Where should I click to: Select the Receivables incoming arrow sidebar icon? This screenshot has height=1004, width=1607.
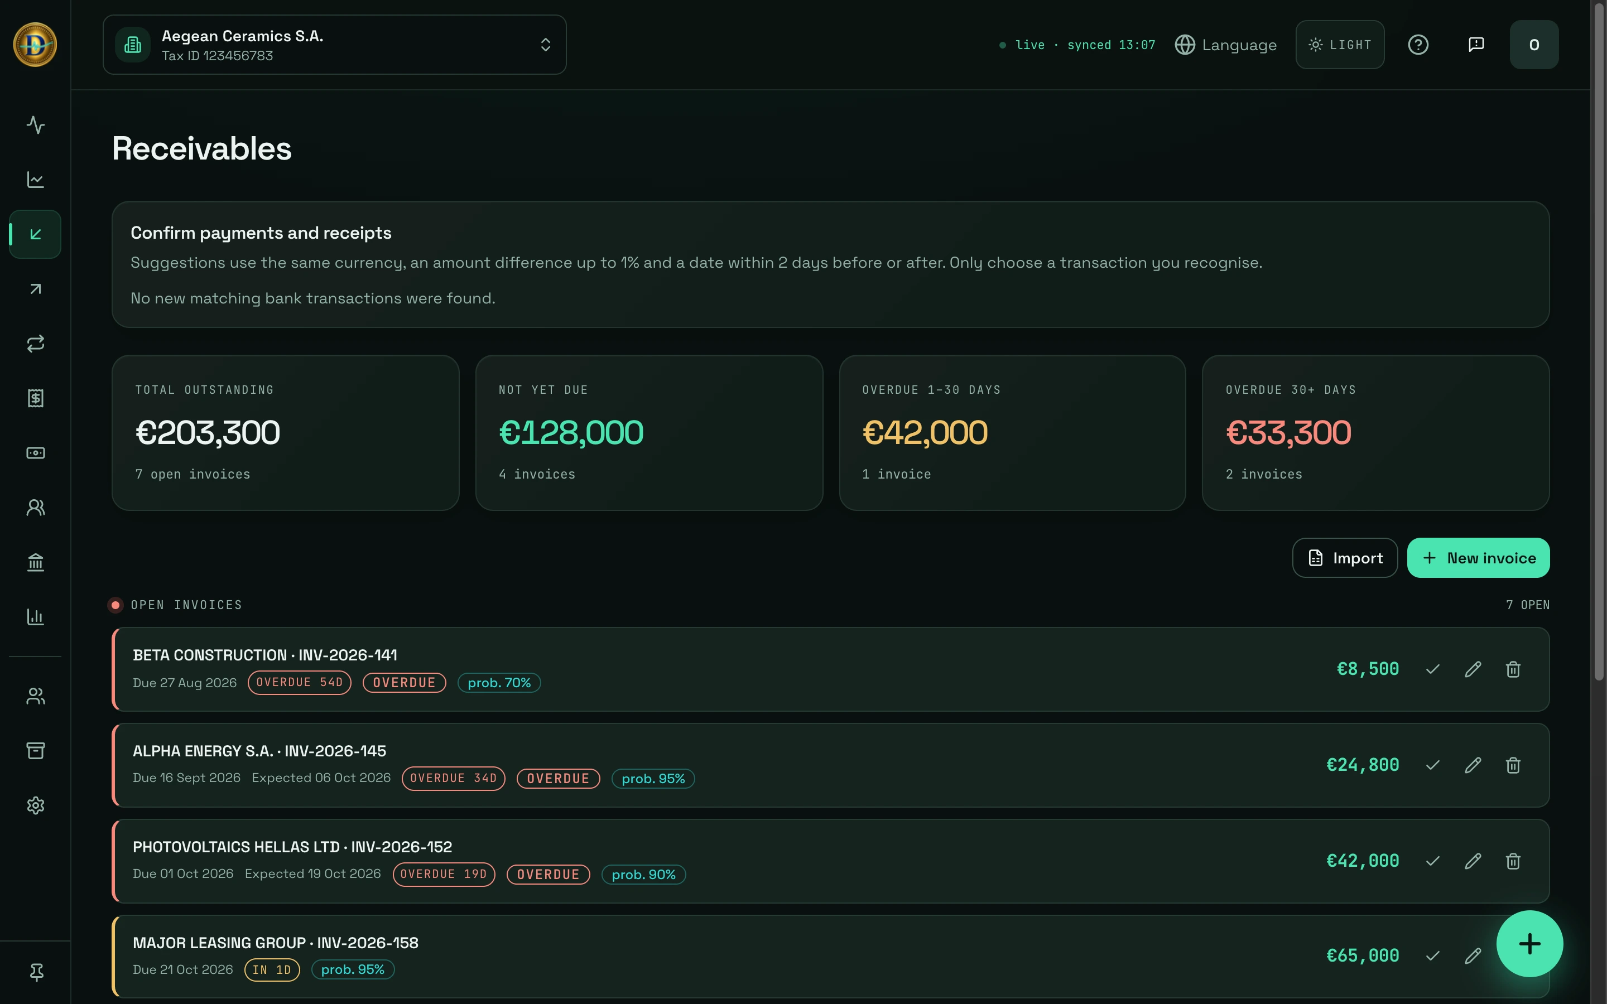click(x=35, y=234)
